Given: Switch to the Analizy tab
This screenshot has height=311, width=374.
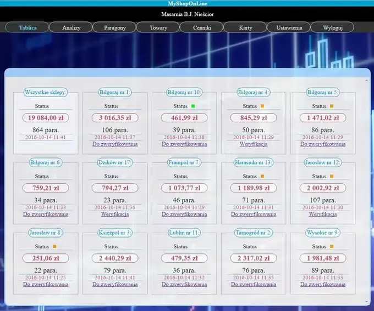Looking at the screenshot, I should [71, 27].
